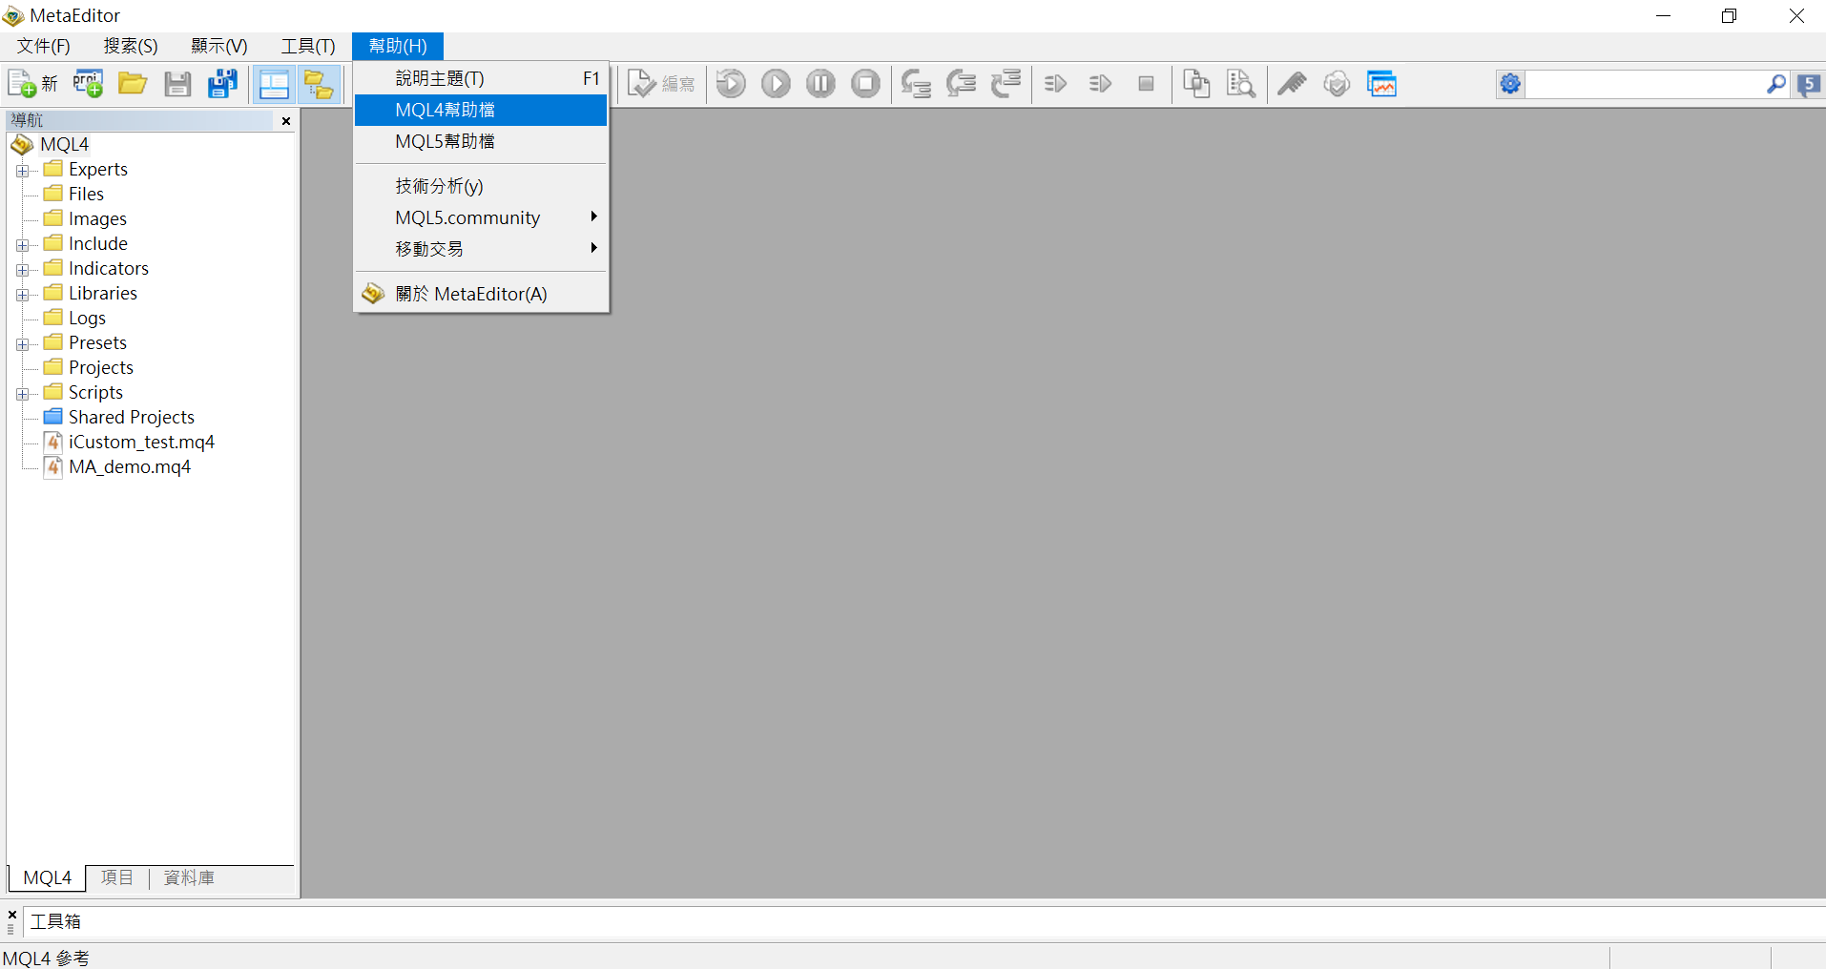Expand the Indicators folder

(x=23, y=270)
